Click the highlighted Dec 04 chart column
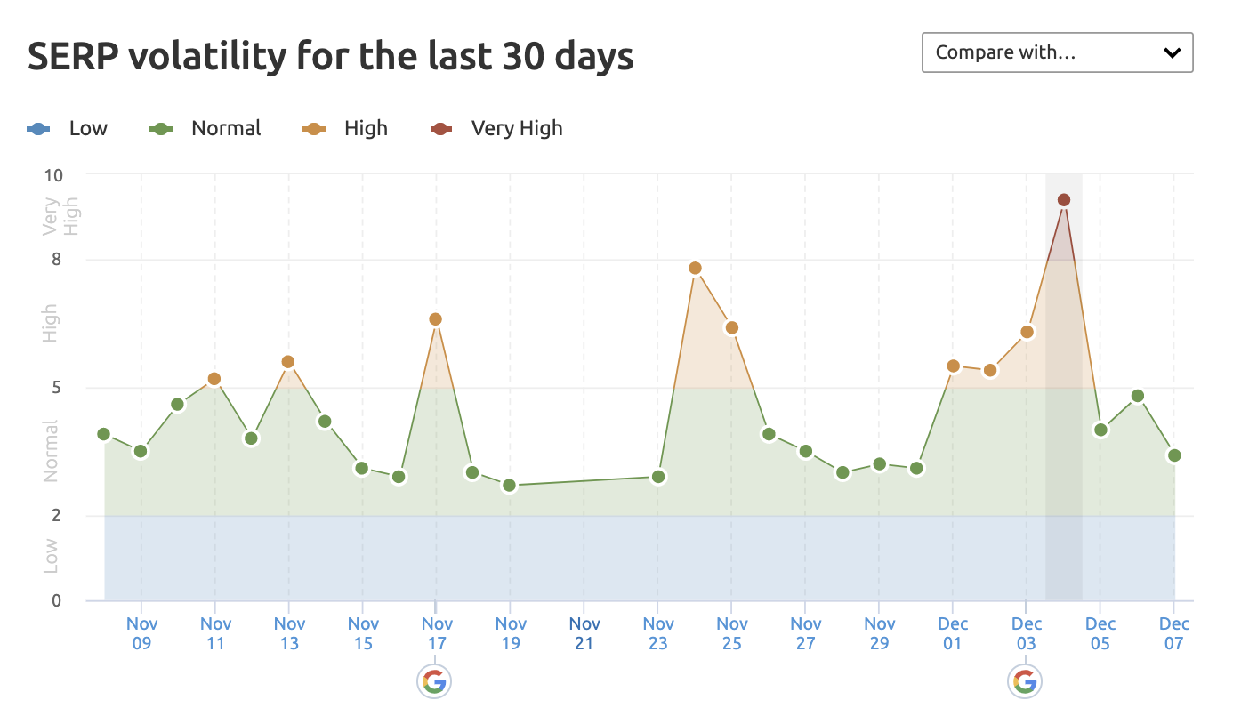The width and height of the screenshot is (1233, 724). tap(1064, 382)
